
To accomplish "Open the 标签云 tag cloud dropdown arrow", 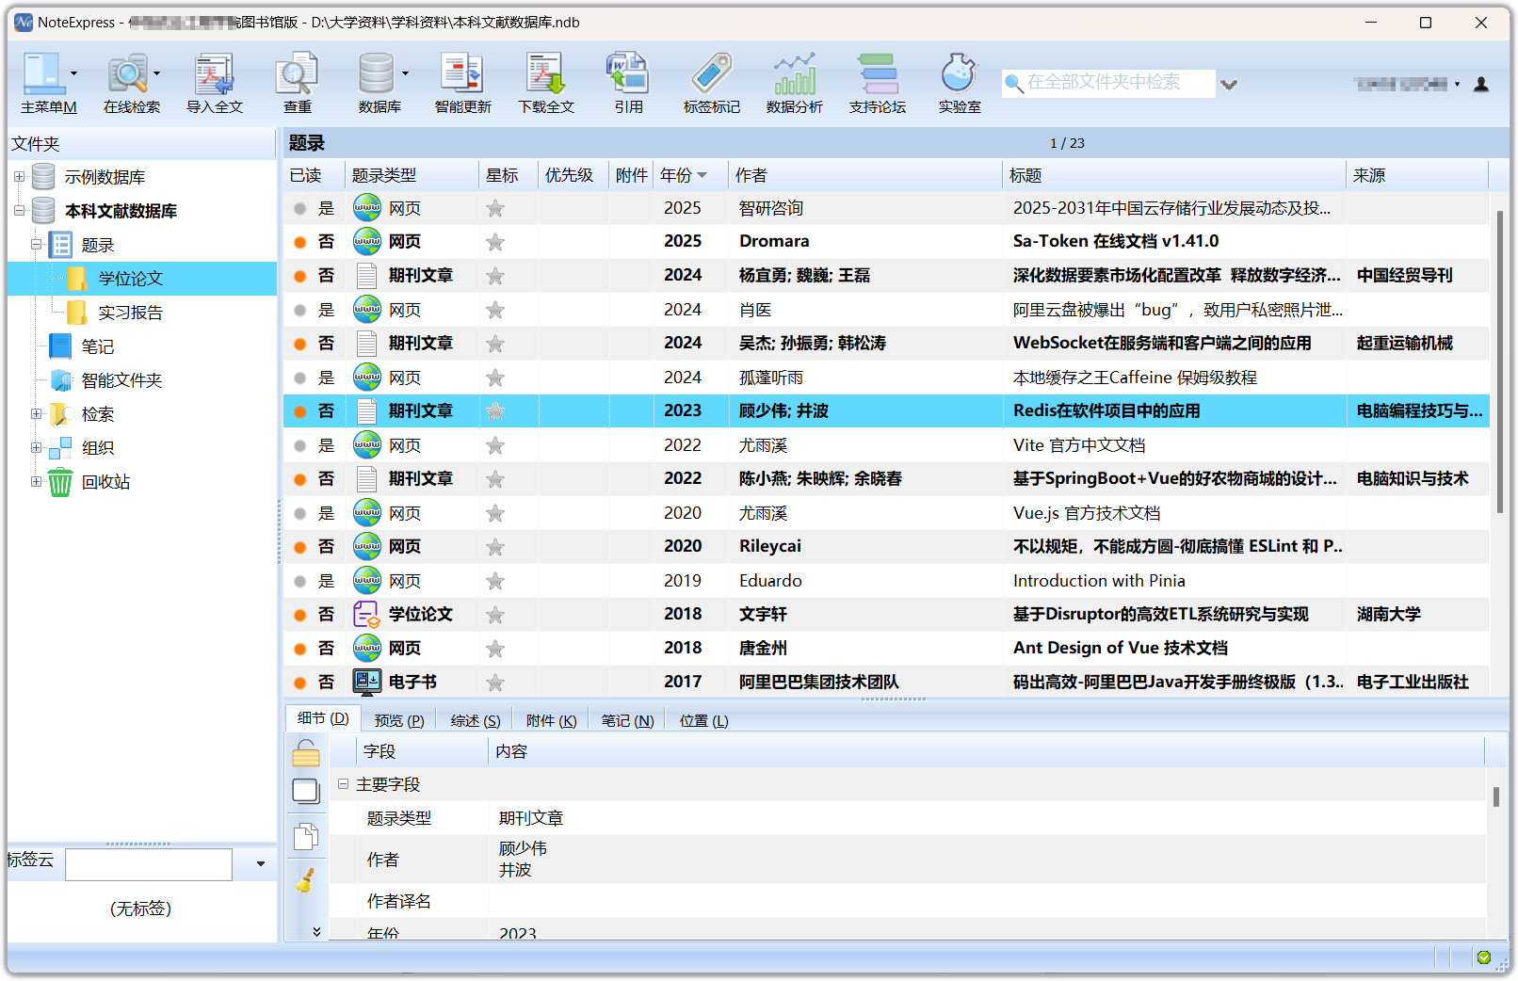I will [261, 863].
